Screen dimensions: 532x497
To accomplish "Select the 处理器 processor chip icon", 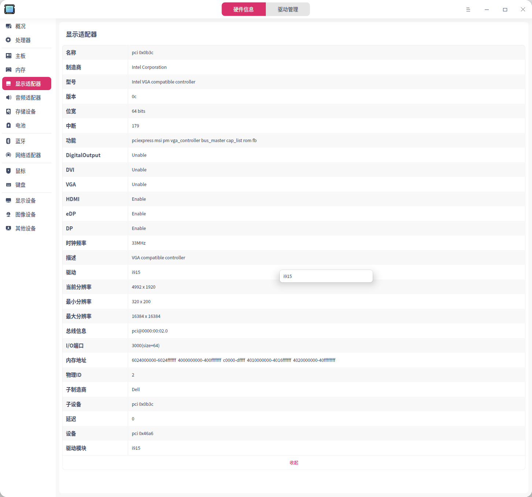I will (x=8, y=40).
